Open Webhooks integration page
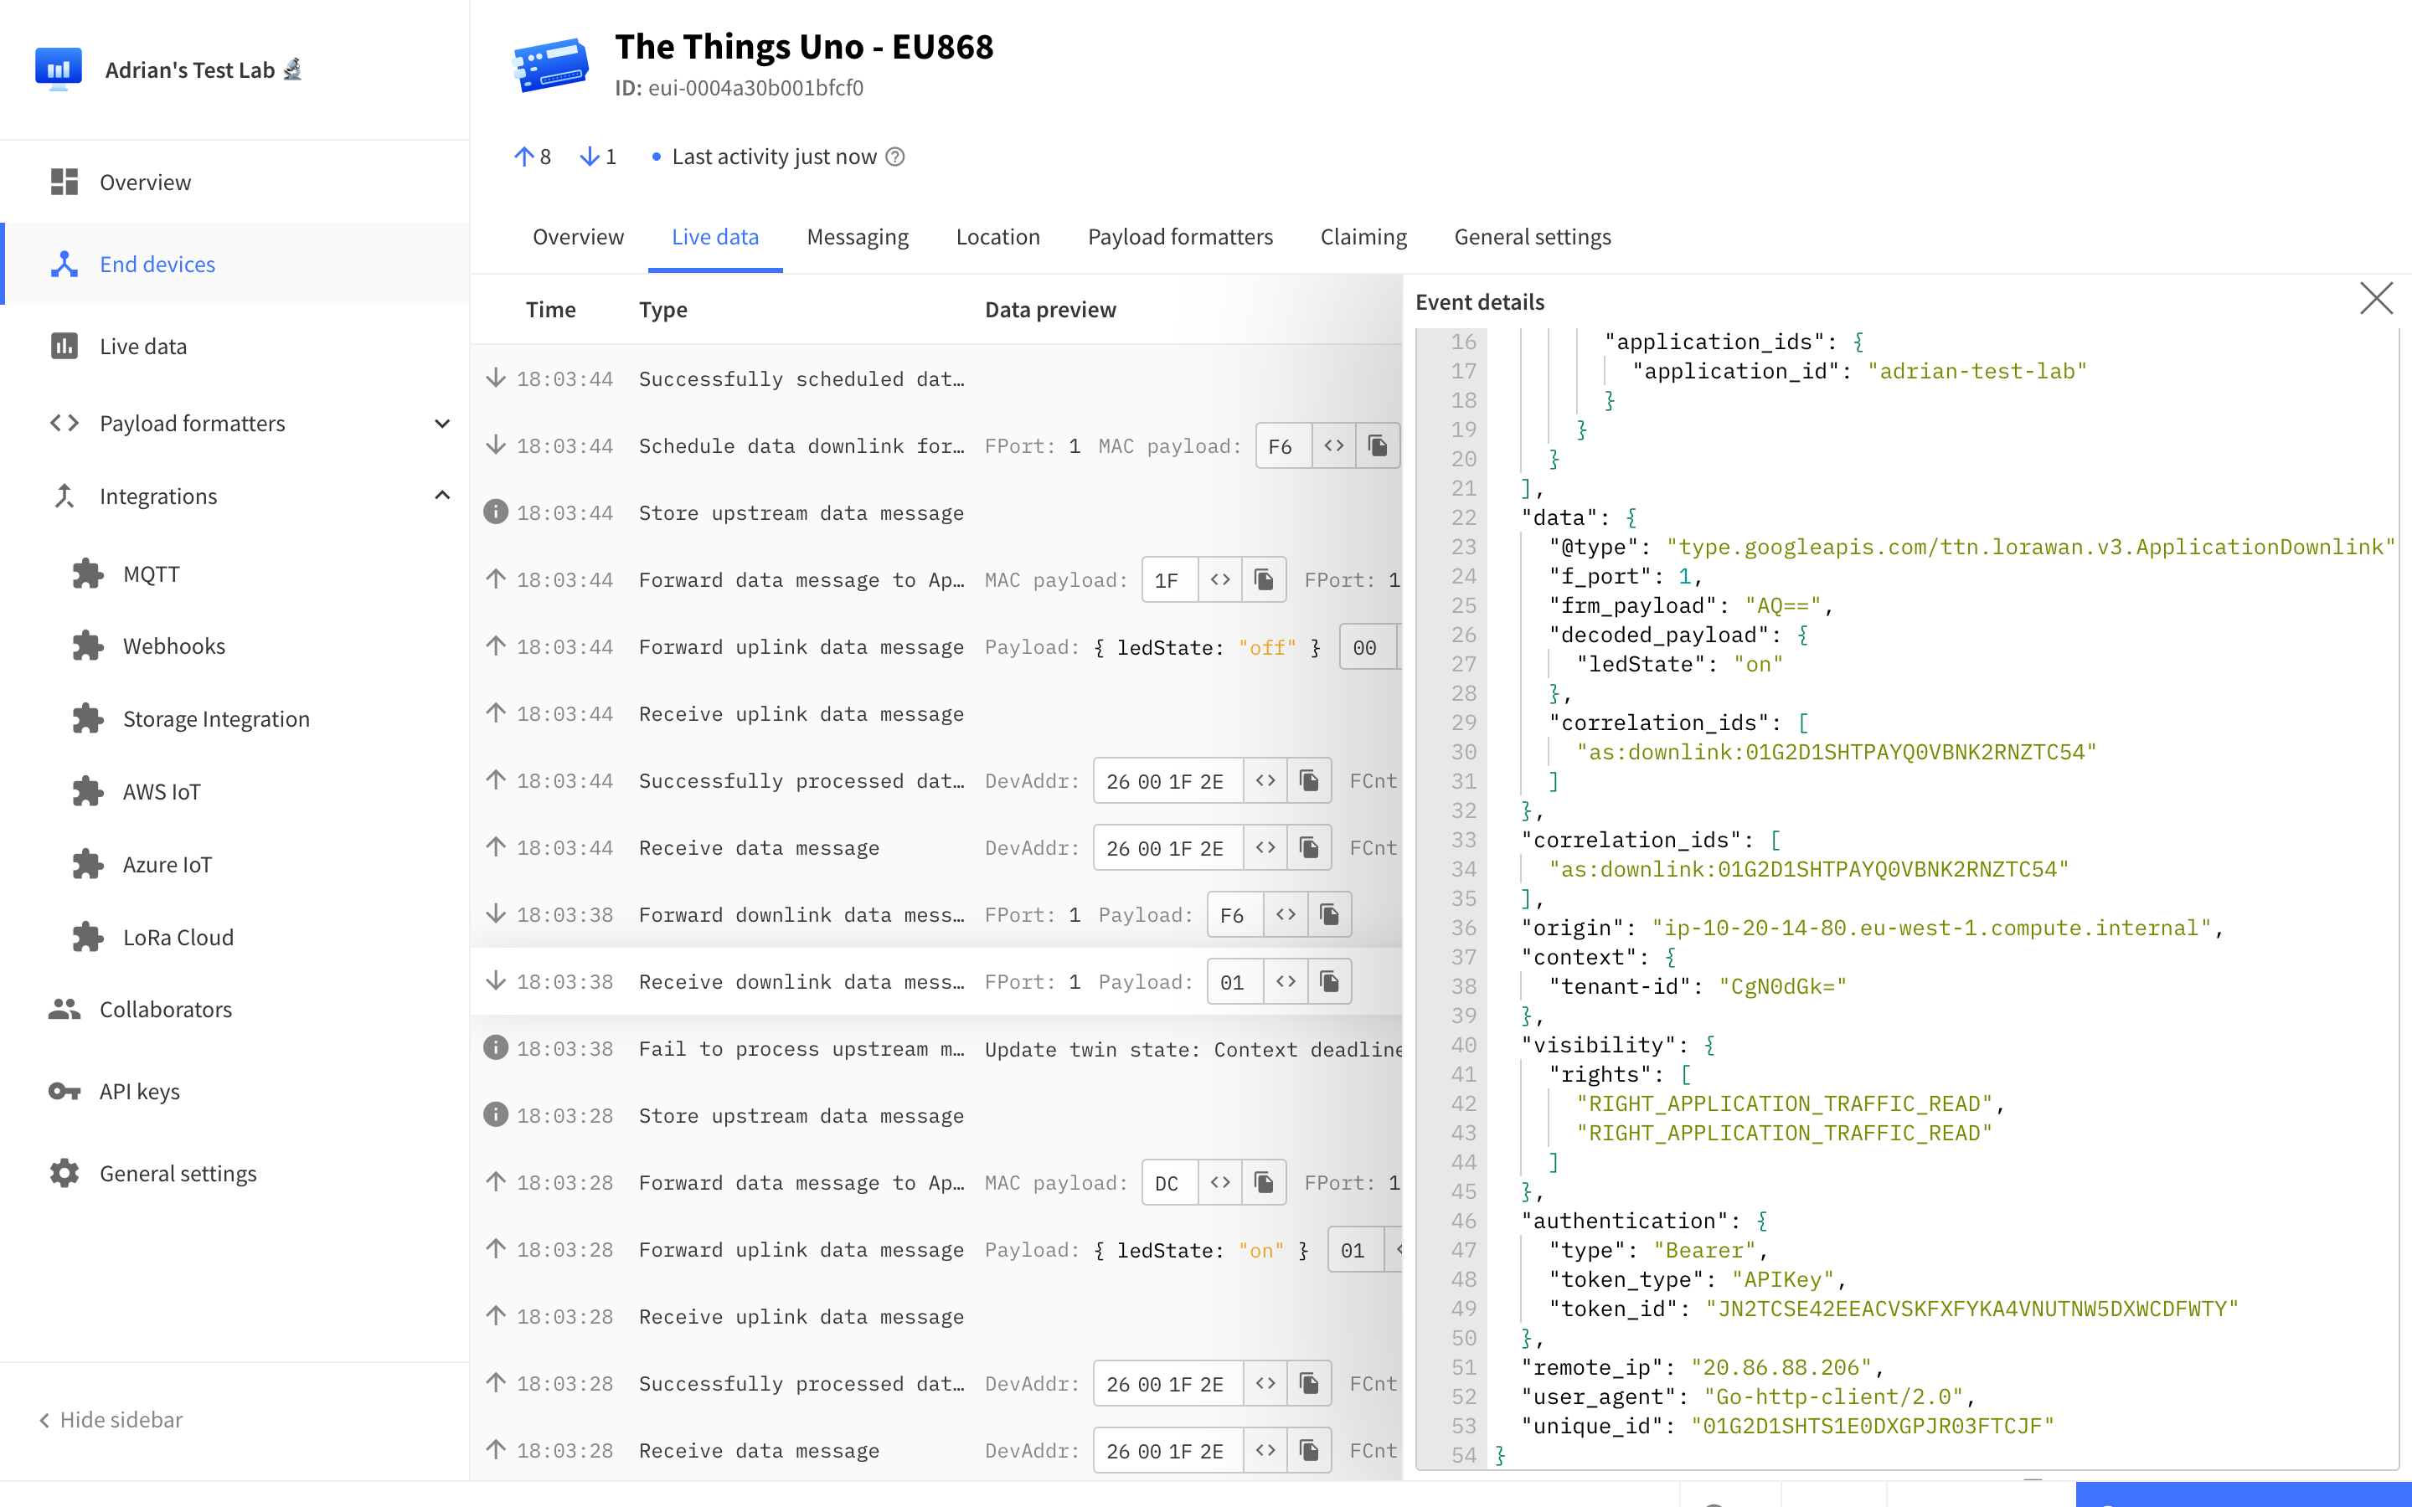The image size is (2412, 1507). coord(173,645)
